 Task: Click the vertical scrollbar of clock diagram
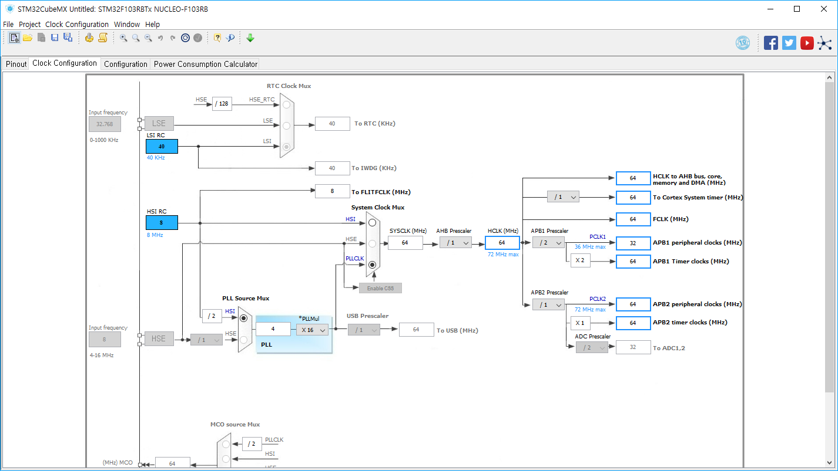tap(829, 235)
